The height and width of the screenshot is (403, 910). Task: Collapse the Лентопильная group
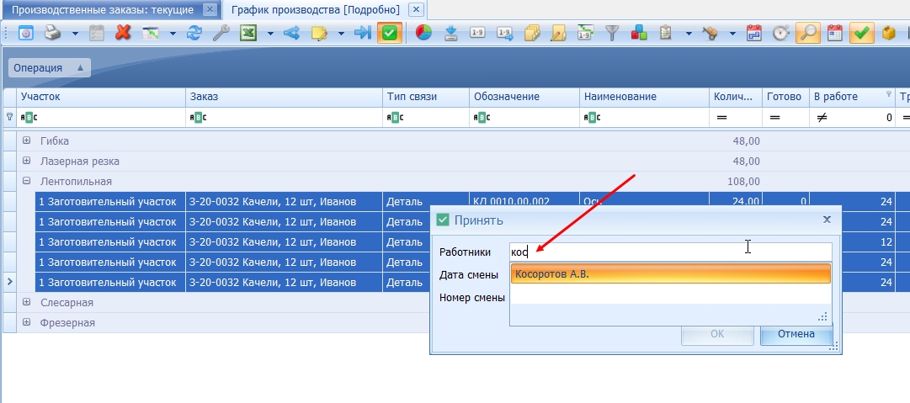[26, 181]
